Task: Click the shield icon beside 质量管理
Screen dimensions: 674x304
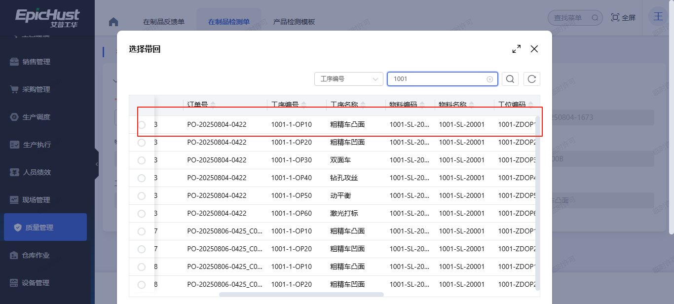Action: [17, 227]
